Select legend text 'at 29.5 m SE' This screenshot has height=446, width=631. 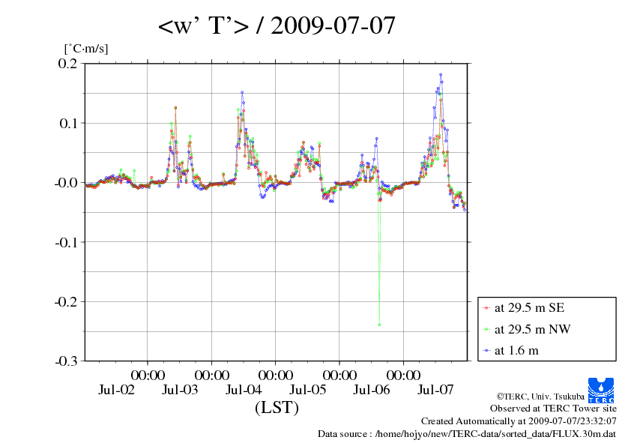(529, 308)
